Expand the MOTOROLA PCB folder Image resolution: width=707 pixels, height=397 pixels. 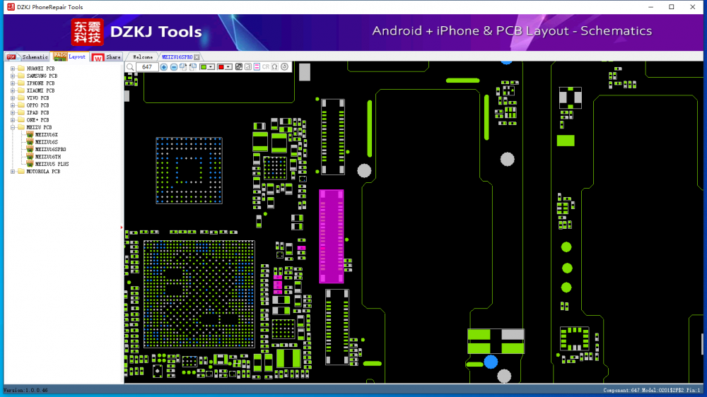[13, 172]
